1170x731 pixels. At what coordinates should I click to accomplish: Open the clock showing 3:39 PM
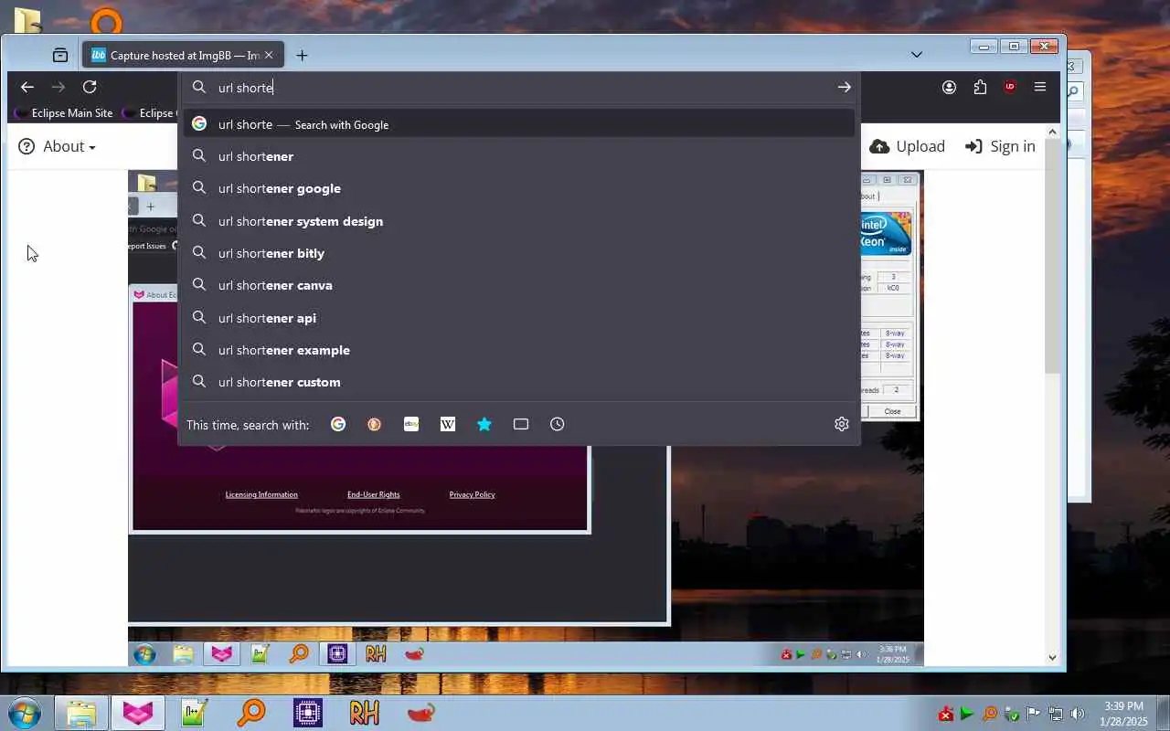pos(1124,714)
